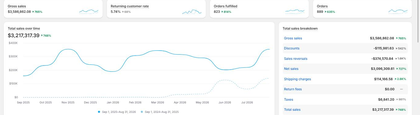Viewport: 420px width, 115px height.
Task: Open Total sales over time report title
Action: [24, 28]
